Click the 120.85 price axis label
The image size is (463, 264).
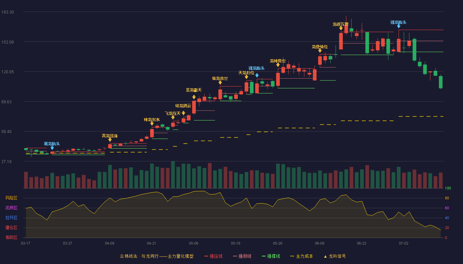tap(8, 72)
